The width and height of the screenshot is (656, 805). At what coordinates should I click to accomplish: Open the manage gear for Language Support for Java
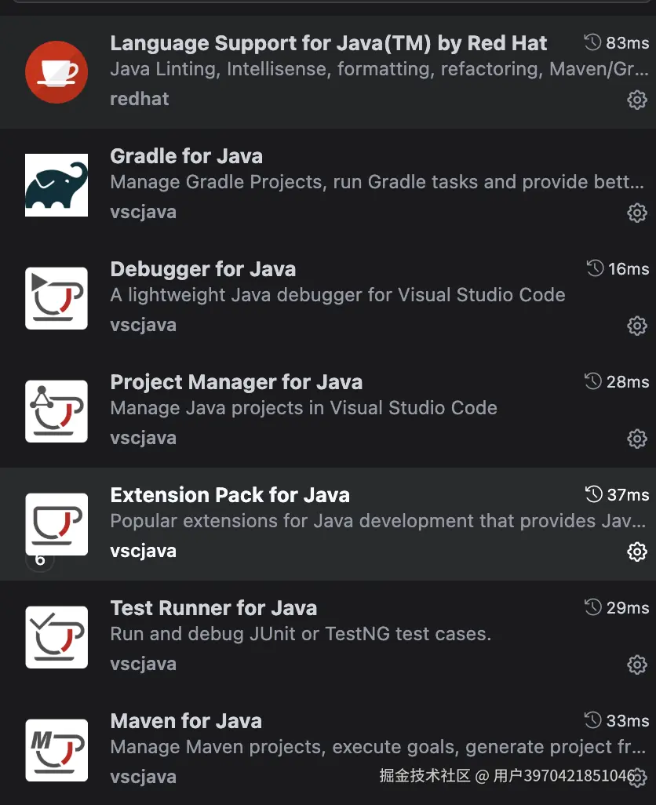[x=637, y=100]
